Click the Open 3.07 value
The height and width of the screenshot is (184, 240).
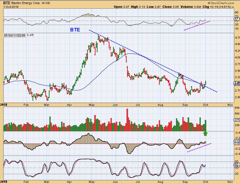[122, 7]
